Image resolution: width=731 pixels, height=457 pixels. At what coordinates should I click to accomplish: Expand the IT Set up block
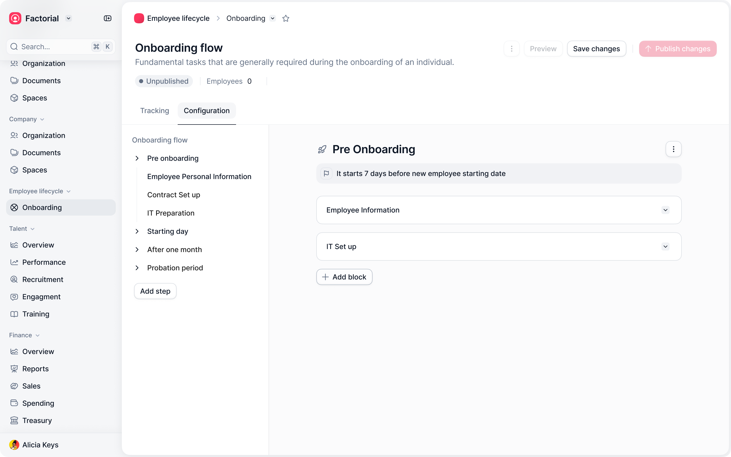click(x=665, y=247)
